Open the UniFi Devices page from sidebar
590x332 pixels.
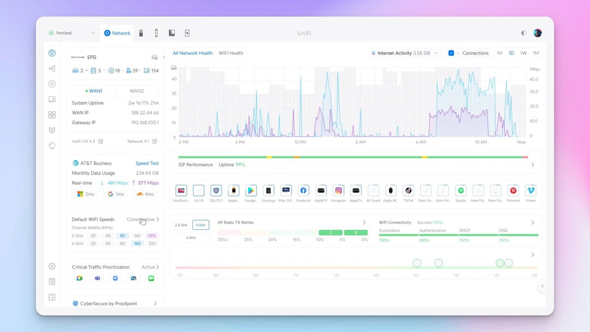coord(51,99)
